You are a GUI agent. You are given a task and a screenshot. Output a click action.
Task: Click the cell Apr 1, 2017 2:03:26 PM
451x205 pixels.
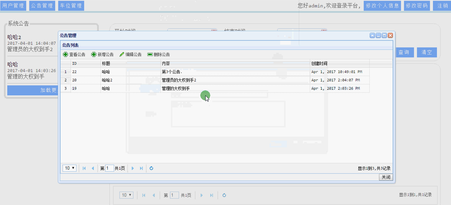pyautogui.click(x=340, y=88)
